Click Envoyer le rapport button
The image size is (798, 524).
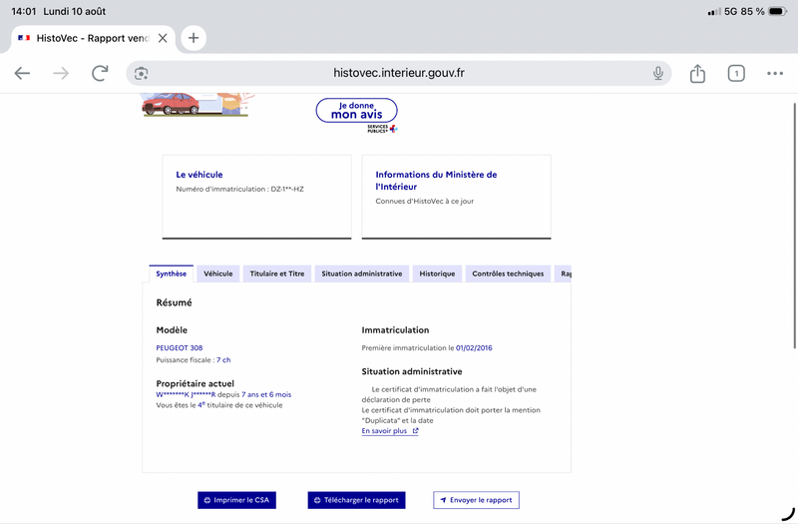[x=476, y=500]
